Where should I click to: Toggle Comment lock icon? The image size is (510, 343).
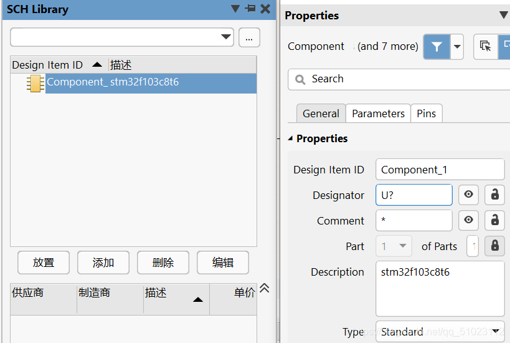(494, 220)
